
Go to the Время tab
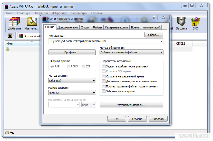135,27
